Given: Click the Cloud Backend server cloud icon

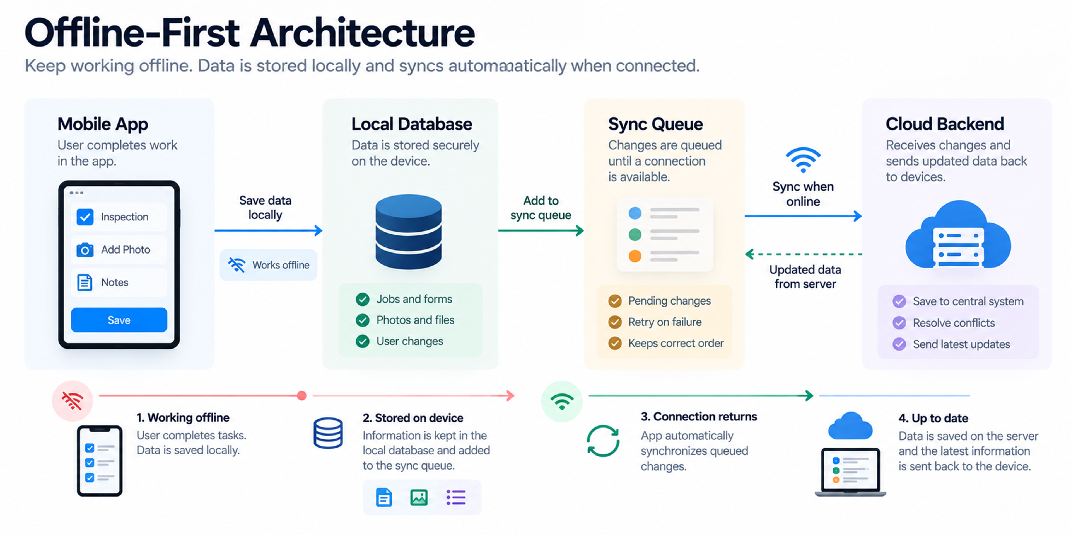Looking at the screenshot, I should click(x=958, y=235).
